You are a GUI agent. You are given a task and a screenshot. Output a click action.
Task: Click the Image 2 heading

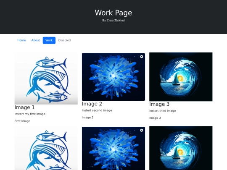(x=92, y=104)
